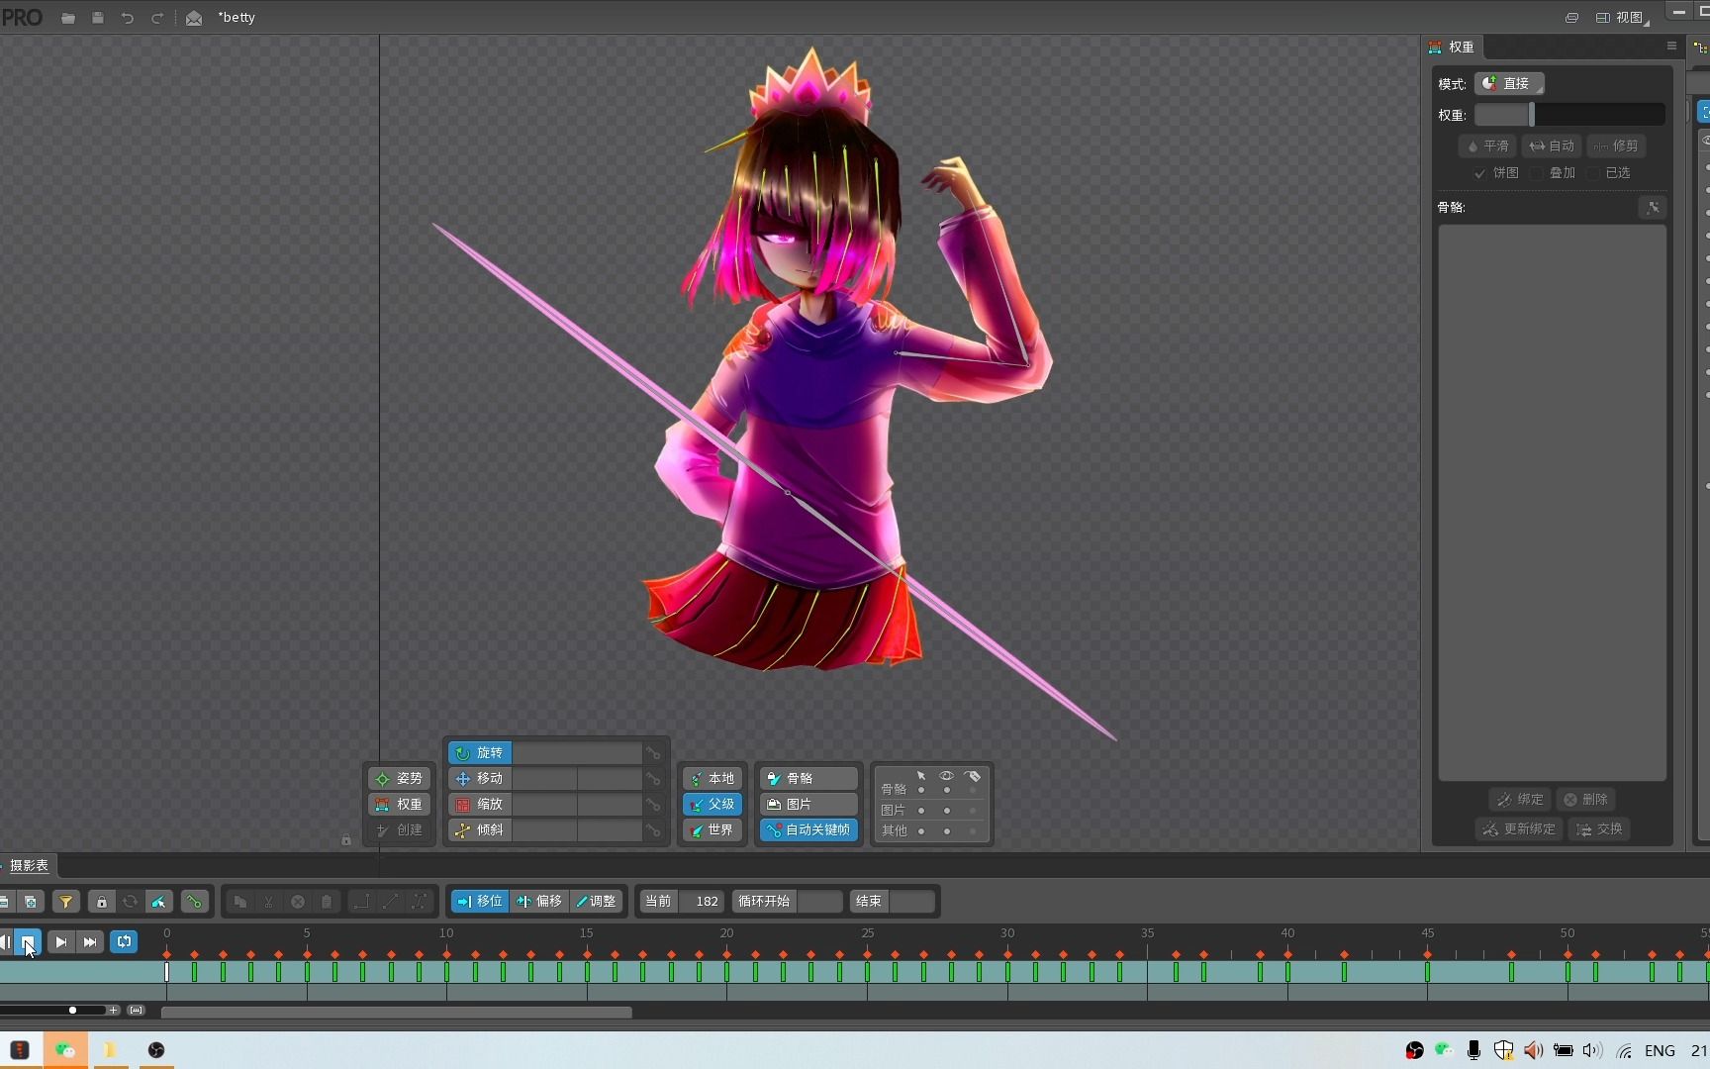This screenshot has width=1710, height=1069.
Task: Select the 旋转 rotate tool
Action: pos(480,752)
